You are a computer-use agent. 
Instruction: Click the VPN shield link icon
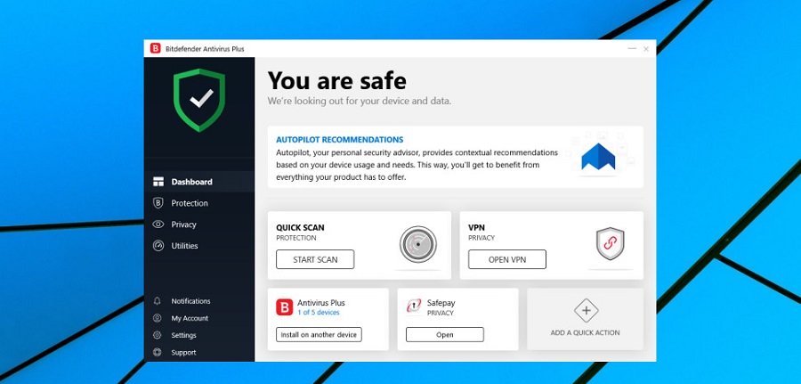coord(610,243)
